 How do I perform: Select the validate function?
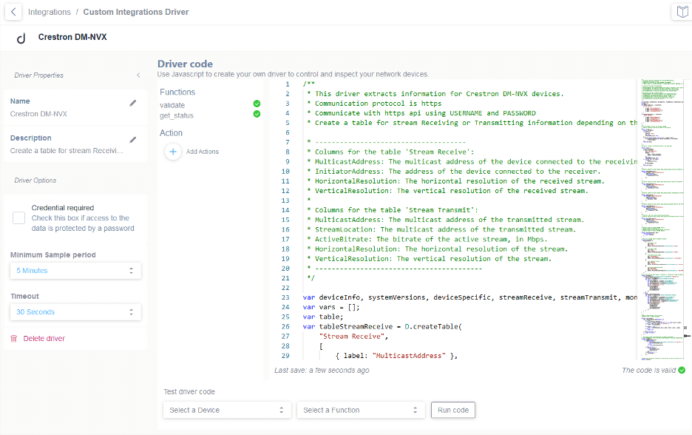[172, 105]
